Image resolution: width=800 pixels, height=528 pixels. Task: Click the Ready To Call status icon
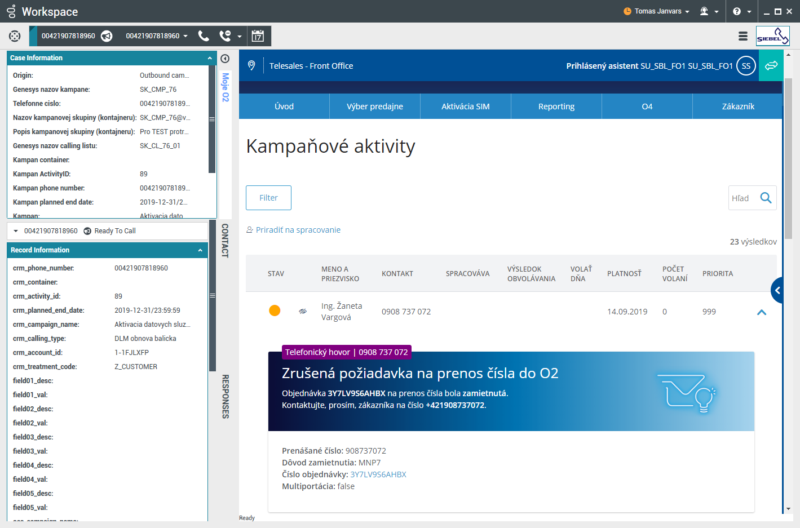(x=87, y=231)
